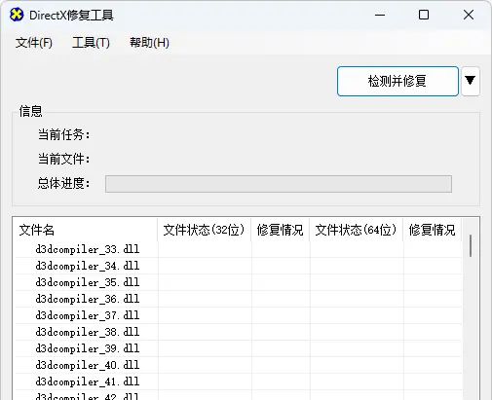Select row d3dcompiler_40.dll
492x400 pixels.
pyautogui.click(x=238, y=365)
